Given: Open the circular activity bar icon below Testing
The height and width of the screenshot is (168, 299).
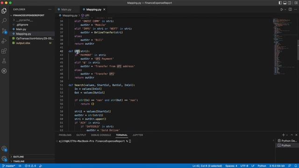Looking at the screenshot, I should (x=4, y=71).
